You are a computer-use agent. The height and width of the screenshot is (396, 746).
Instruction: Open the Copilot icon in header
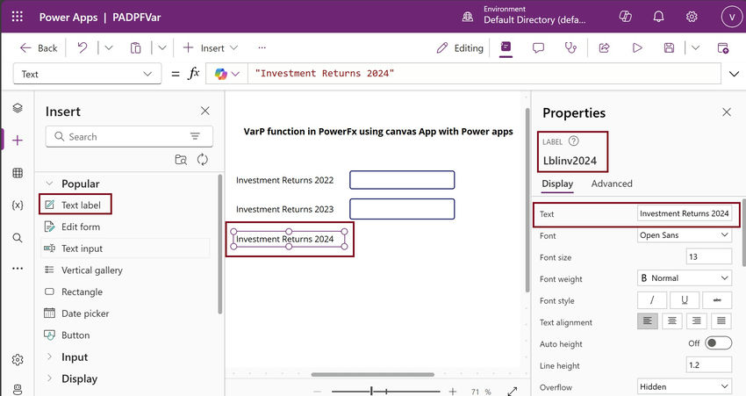point(625,17)
